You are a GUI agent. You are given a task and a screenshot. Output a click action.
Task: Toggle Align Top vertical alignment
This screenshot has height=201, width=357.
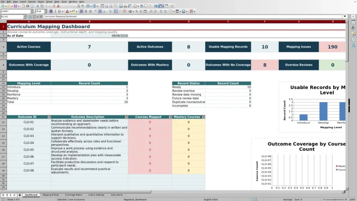click(x=96, y=12)
